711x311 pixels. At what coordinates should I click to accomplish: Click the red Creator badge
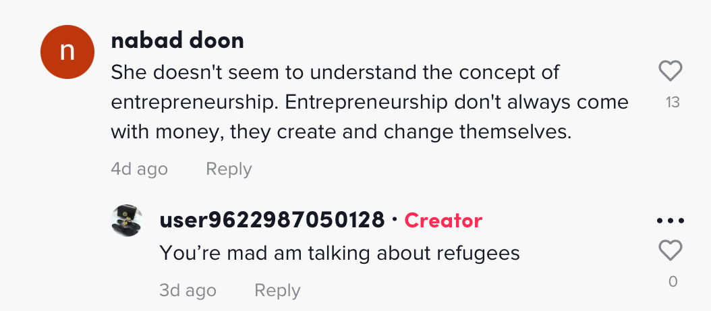(443, 220)
